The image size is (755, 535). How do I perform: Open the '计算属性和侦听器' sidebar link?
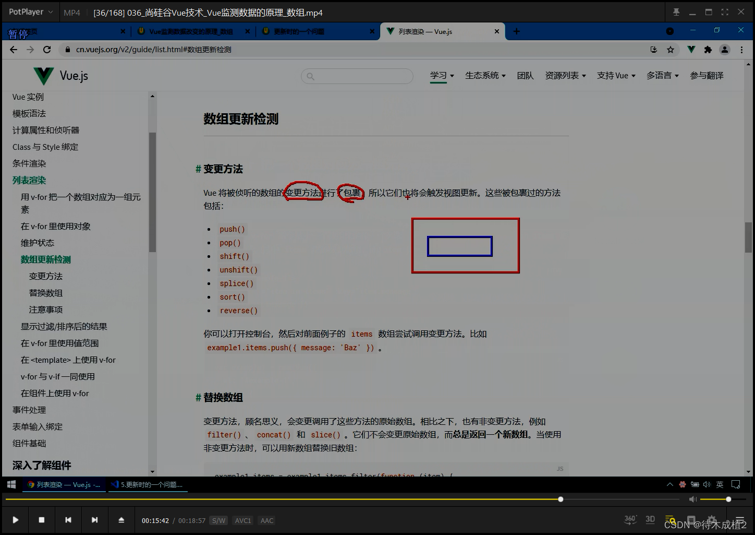(46, 130)
